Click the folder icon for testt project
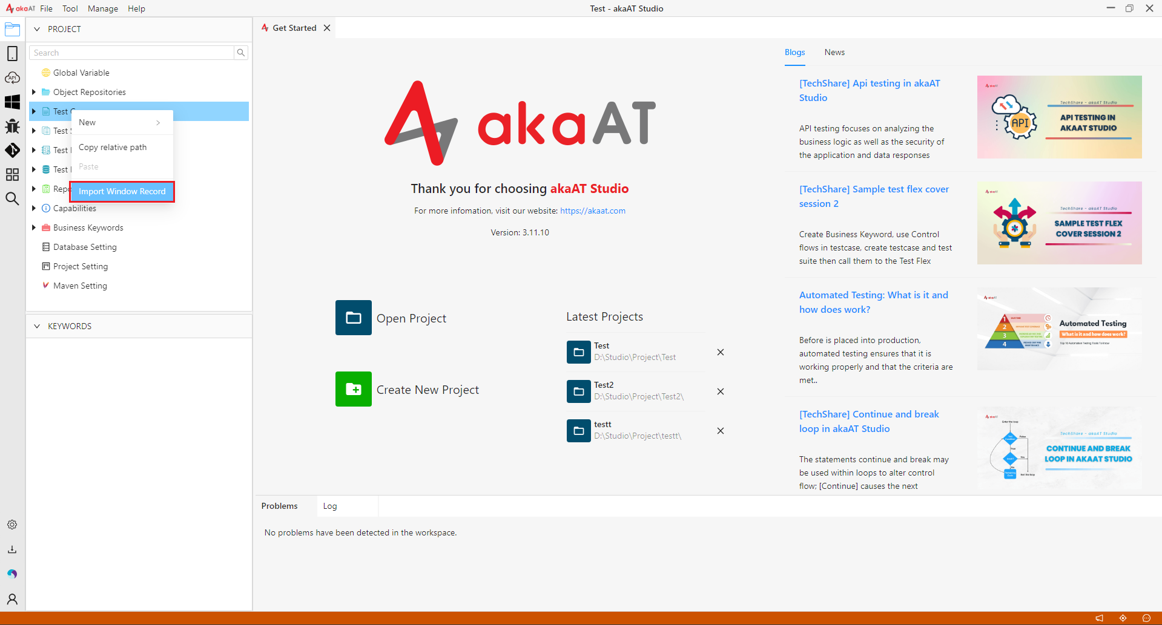Viewport: 1162px width, 625px height. (579, 430)
